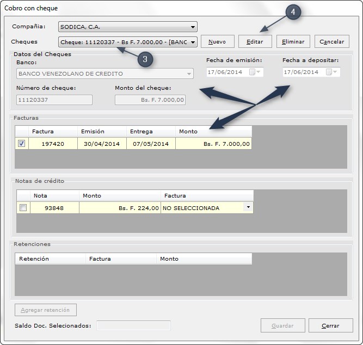Click the Nuevo button
The width and height of the screenshot is (363, 345).
pyautogui.click(x=217, y=42)
